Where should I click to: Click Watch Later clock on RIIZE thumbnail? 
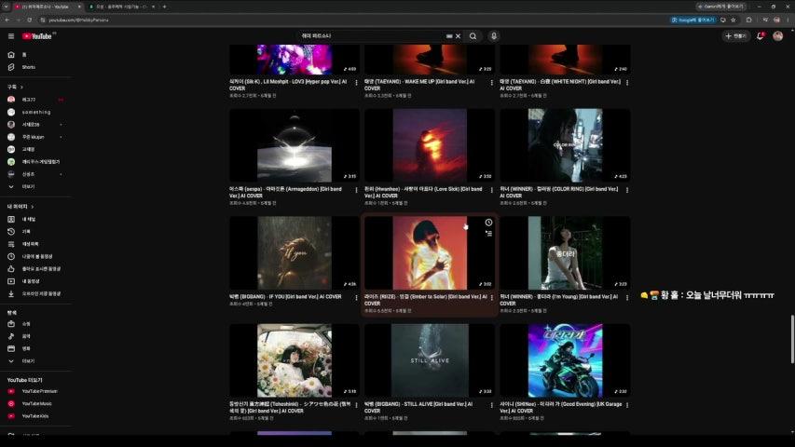(x=488, y=223)
